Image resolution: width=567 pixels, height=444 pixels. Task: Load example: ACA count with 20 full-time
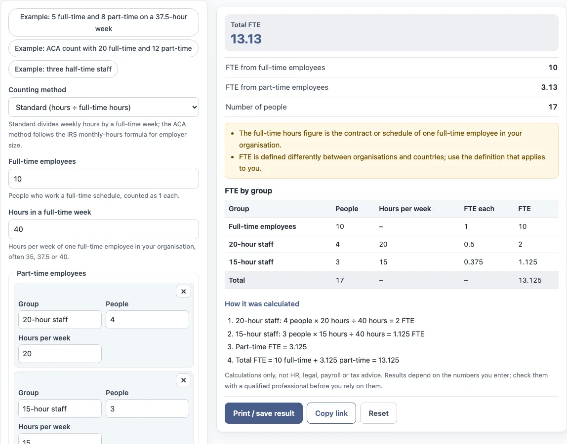[x=103, y=48]
